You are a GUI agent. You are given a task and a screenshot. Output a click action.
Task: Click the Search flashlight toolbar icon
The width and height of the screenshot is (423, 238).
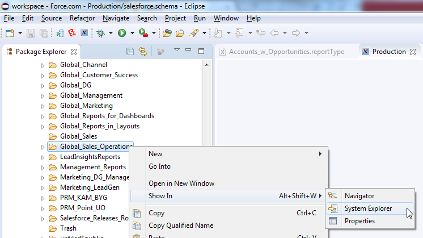pyautogui.click(x=194, y=33)
